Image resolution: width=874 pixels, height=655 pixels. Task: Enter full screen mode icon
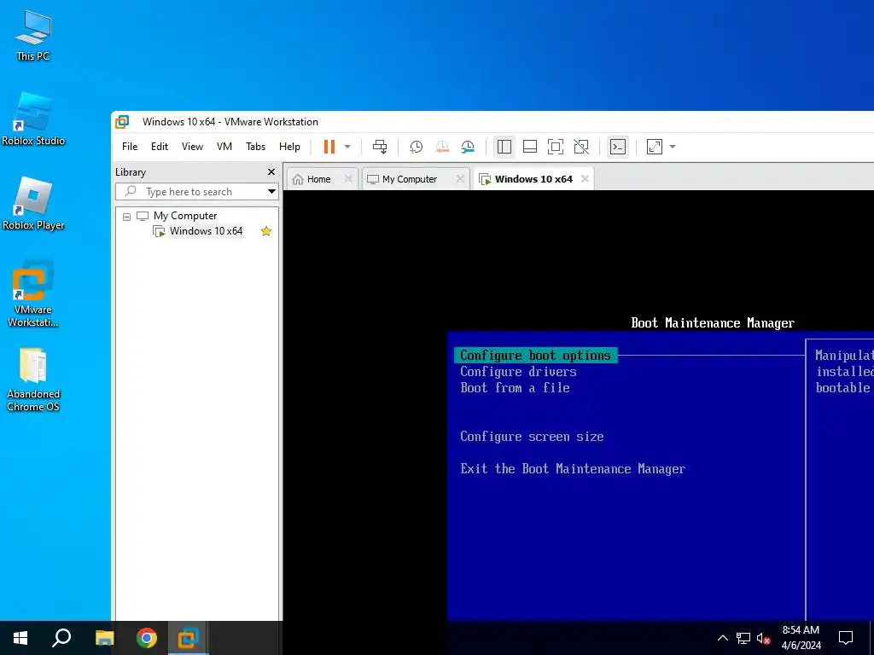click(556, 147)
